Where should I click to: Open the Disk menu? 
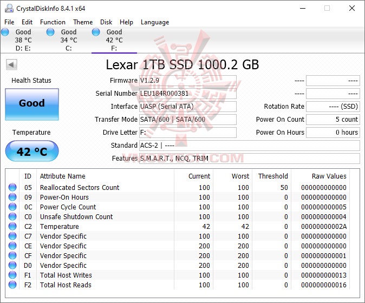point(106,22)
